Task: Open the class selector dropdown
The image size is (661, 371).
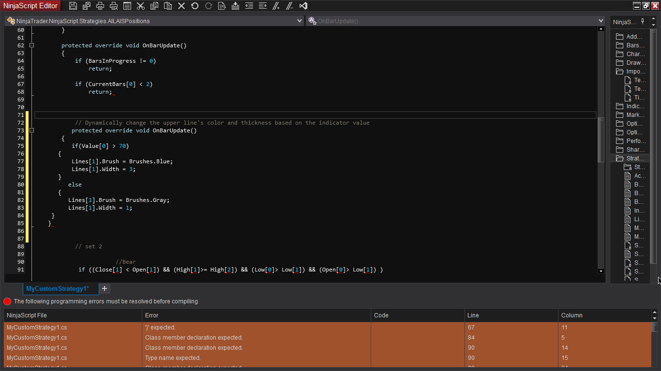Action: click(300, 21)
